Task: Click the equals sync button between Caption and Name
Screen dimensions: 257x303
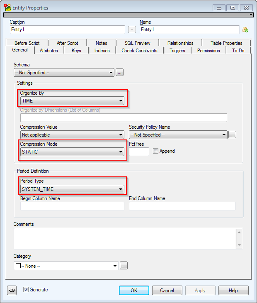Action: (132, 29)
